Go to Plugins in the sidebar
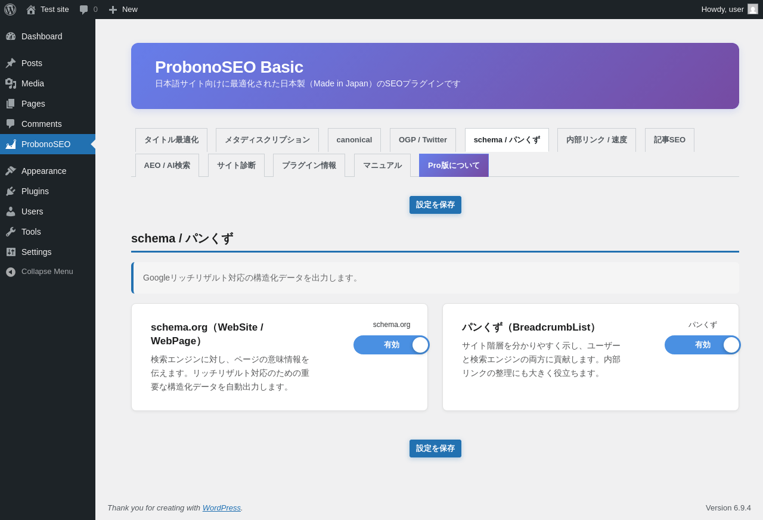The width and height of the screenshot is (763, 520). pos(48,191)
